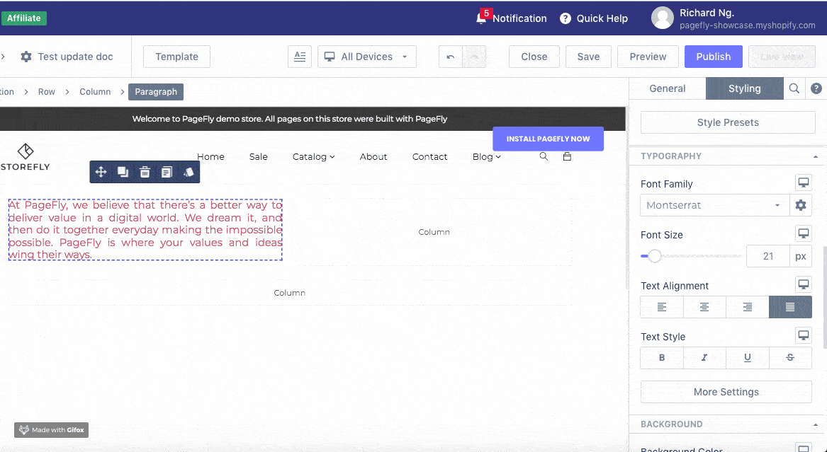
Task: Open More Settings for typography
Action: coord(726,392)
